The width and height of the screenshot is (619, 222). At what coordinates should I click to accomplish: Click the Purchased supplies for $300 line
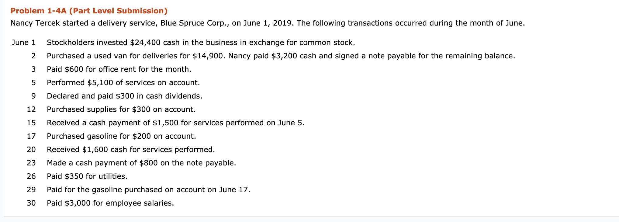pyautogui.click(x=121, y=109)
